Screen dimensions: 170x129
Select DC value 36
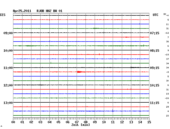point(167,42)
